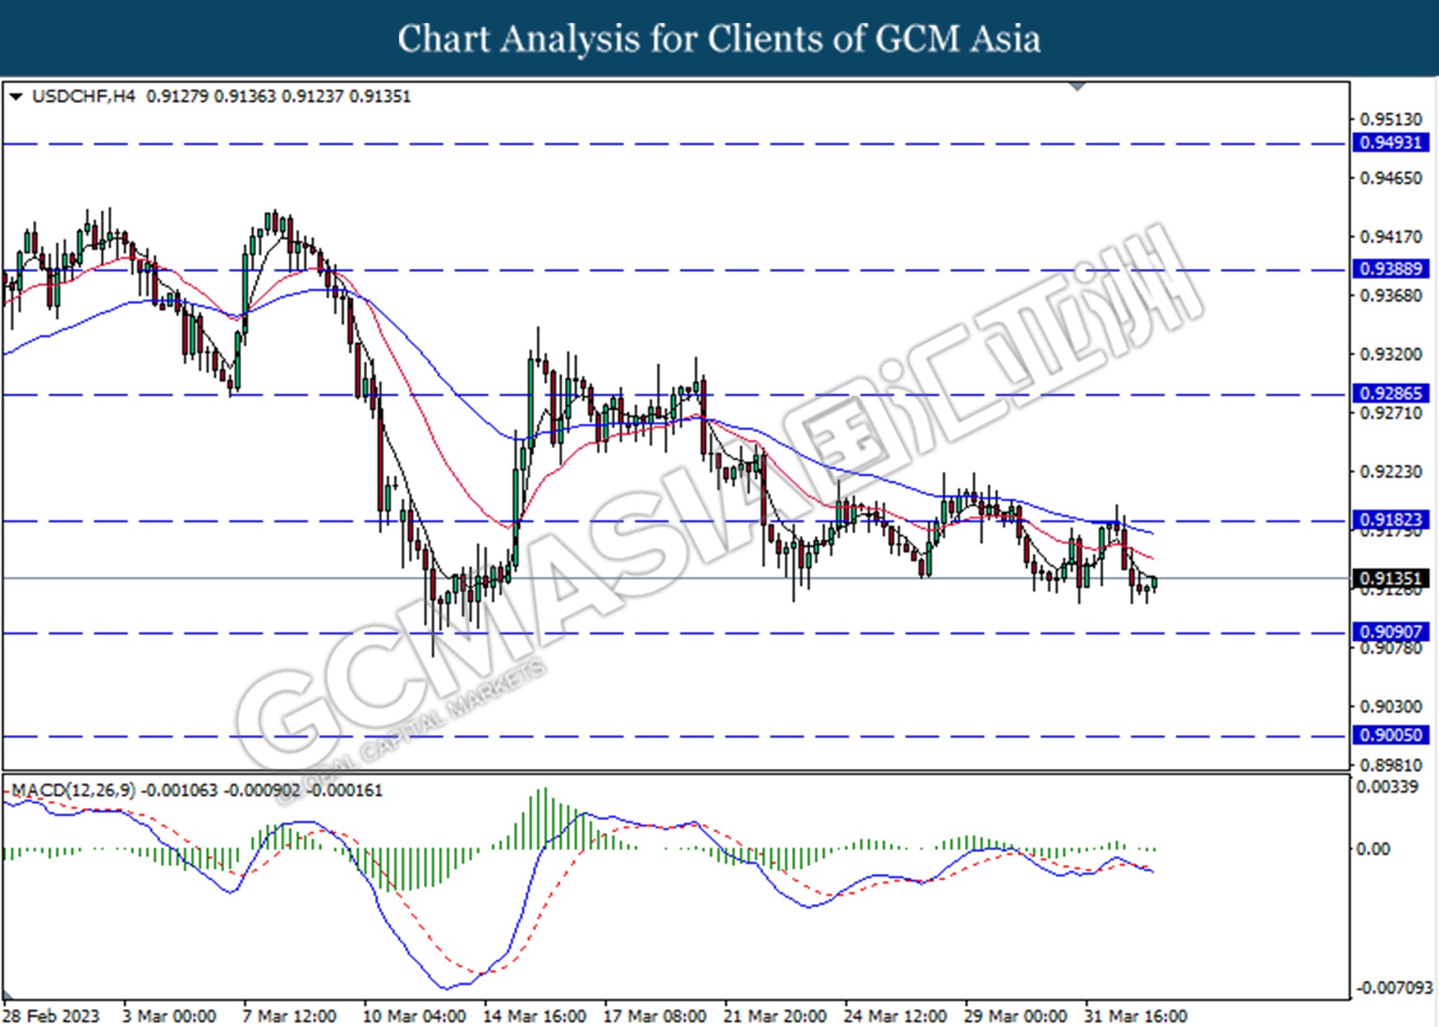Click the 28 Feb 2023 date label
The image size is (1439, 1027).
(51, 1016)
